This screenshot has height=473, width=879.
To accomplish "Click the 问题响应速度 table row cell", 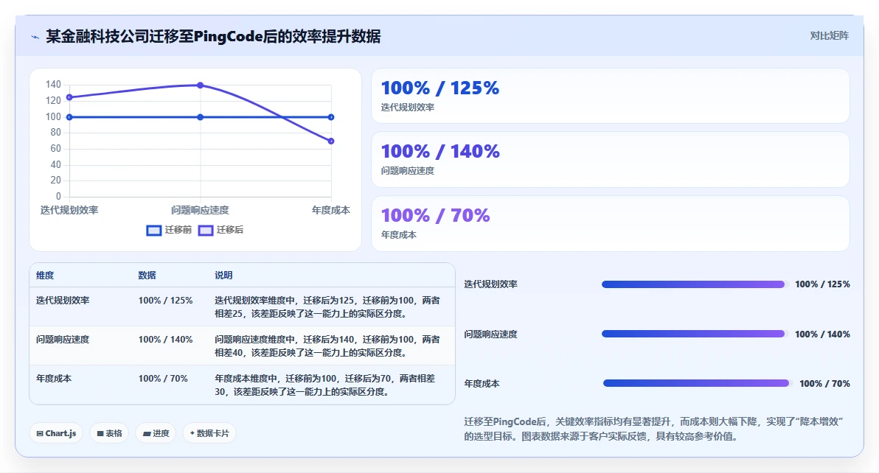I will tap(63, 340).
